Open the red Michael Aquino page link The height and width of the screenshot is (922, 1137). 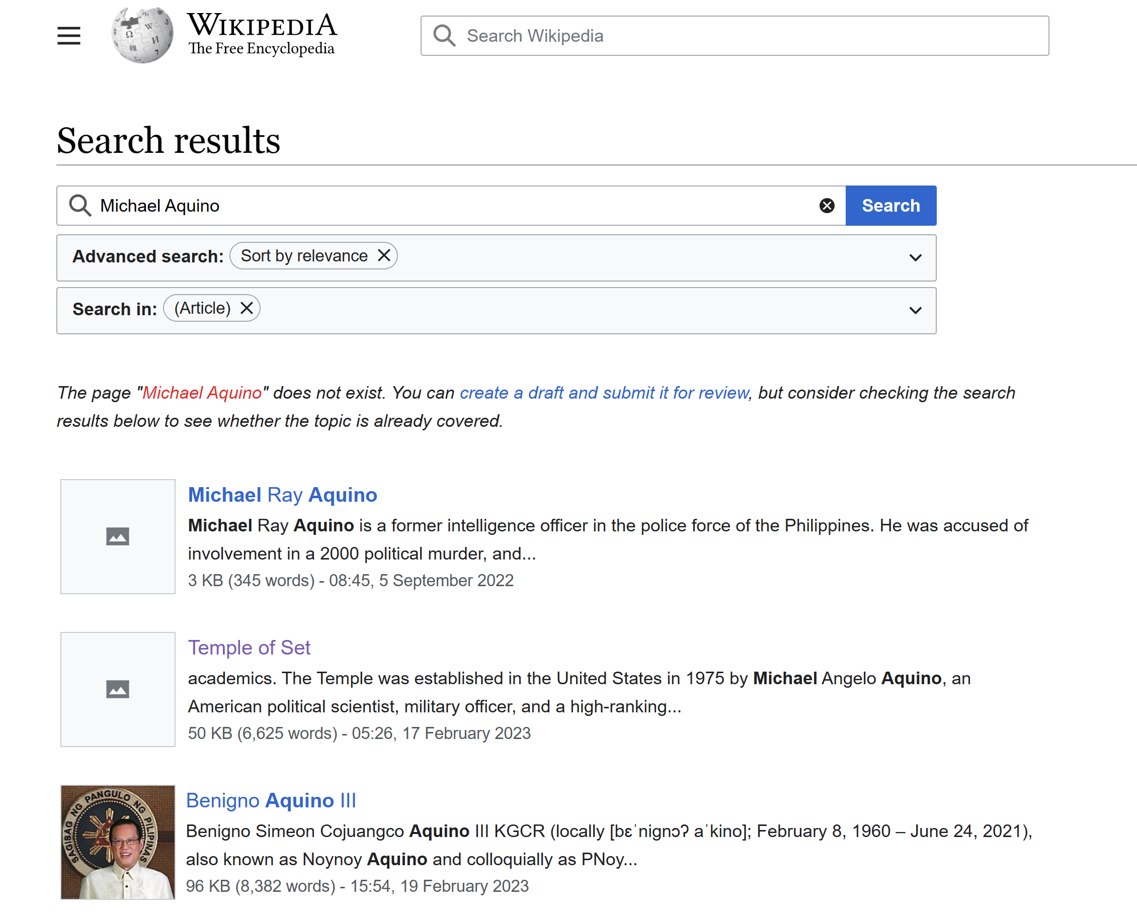click(x=202, y=393)
